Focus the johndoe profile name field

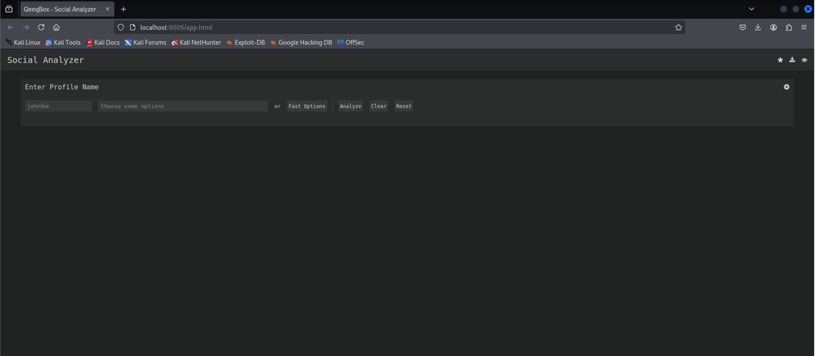[x=58, y=106]
